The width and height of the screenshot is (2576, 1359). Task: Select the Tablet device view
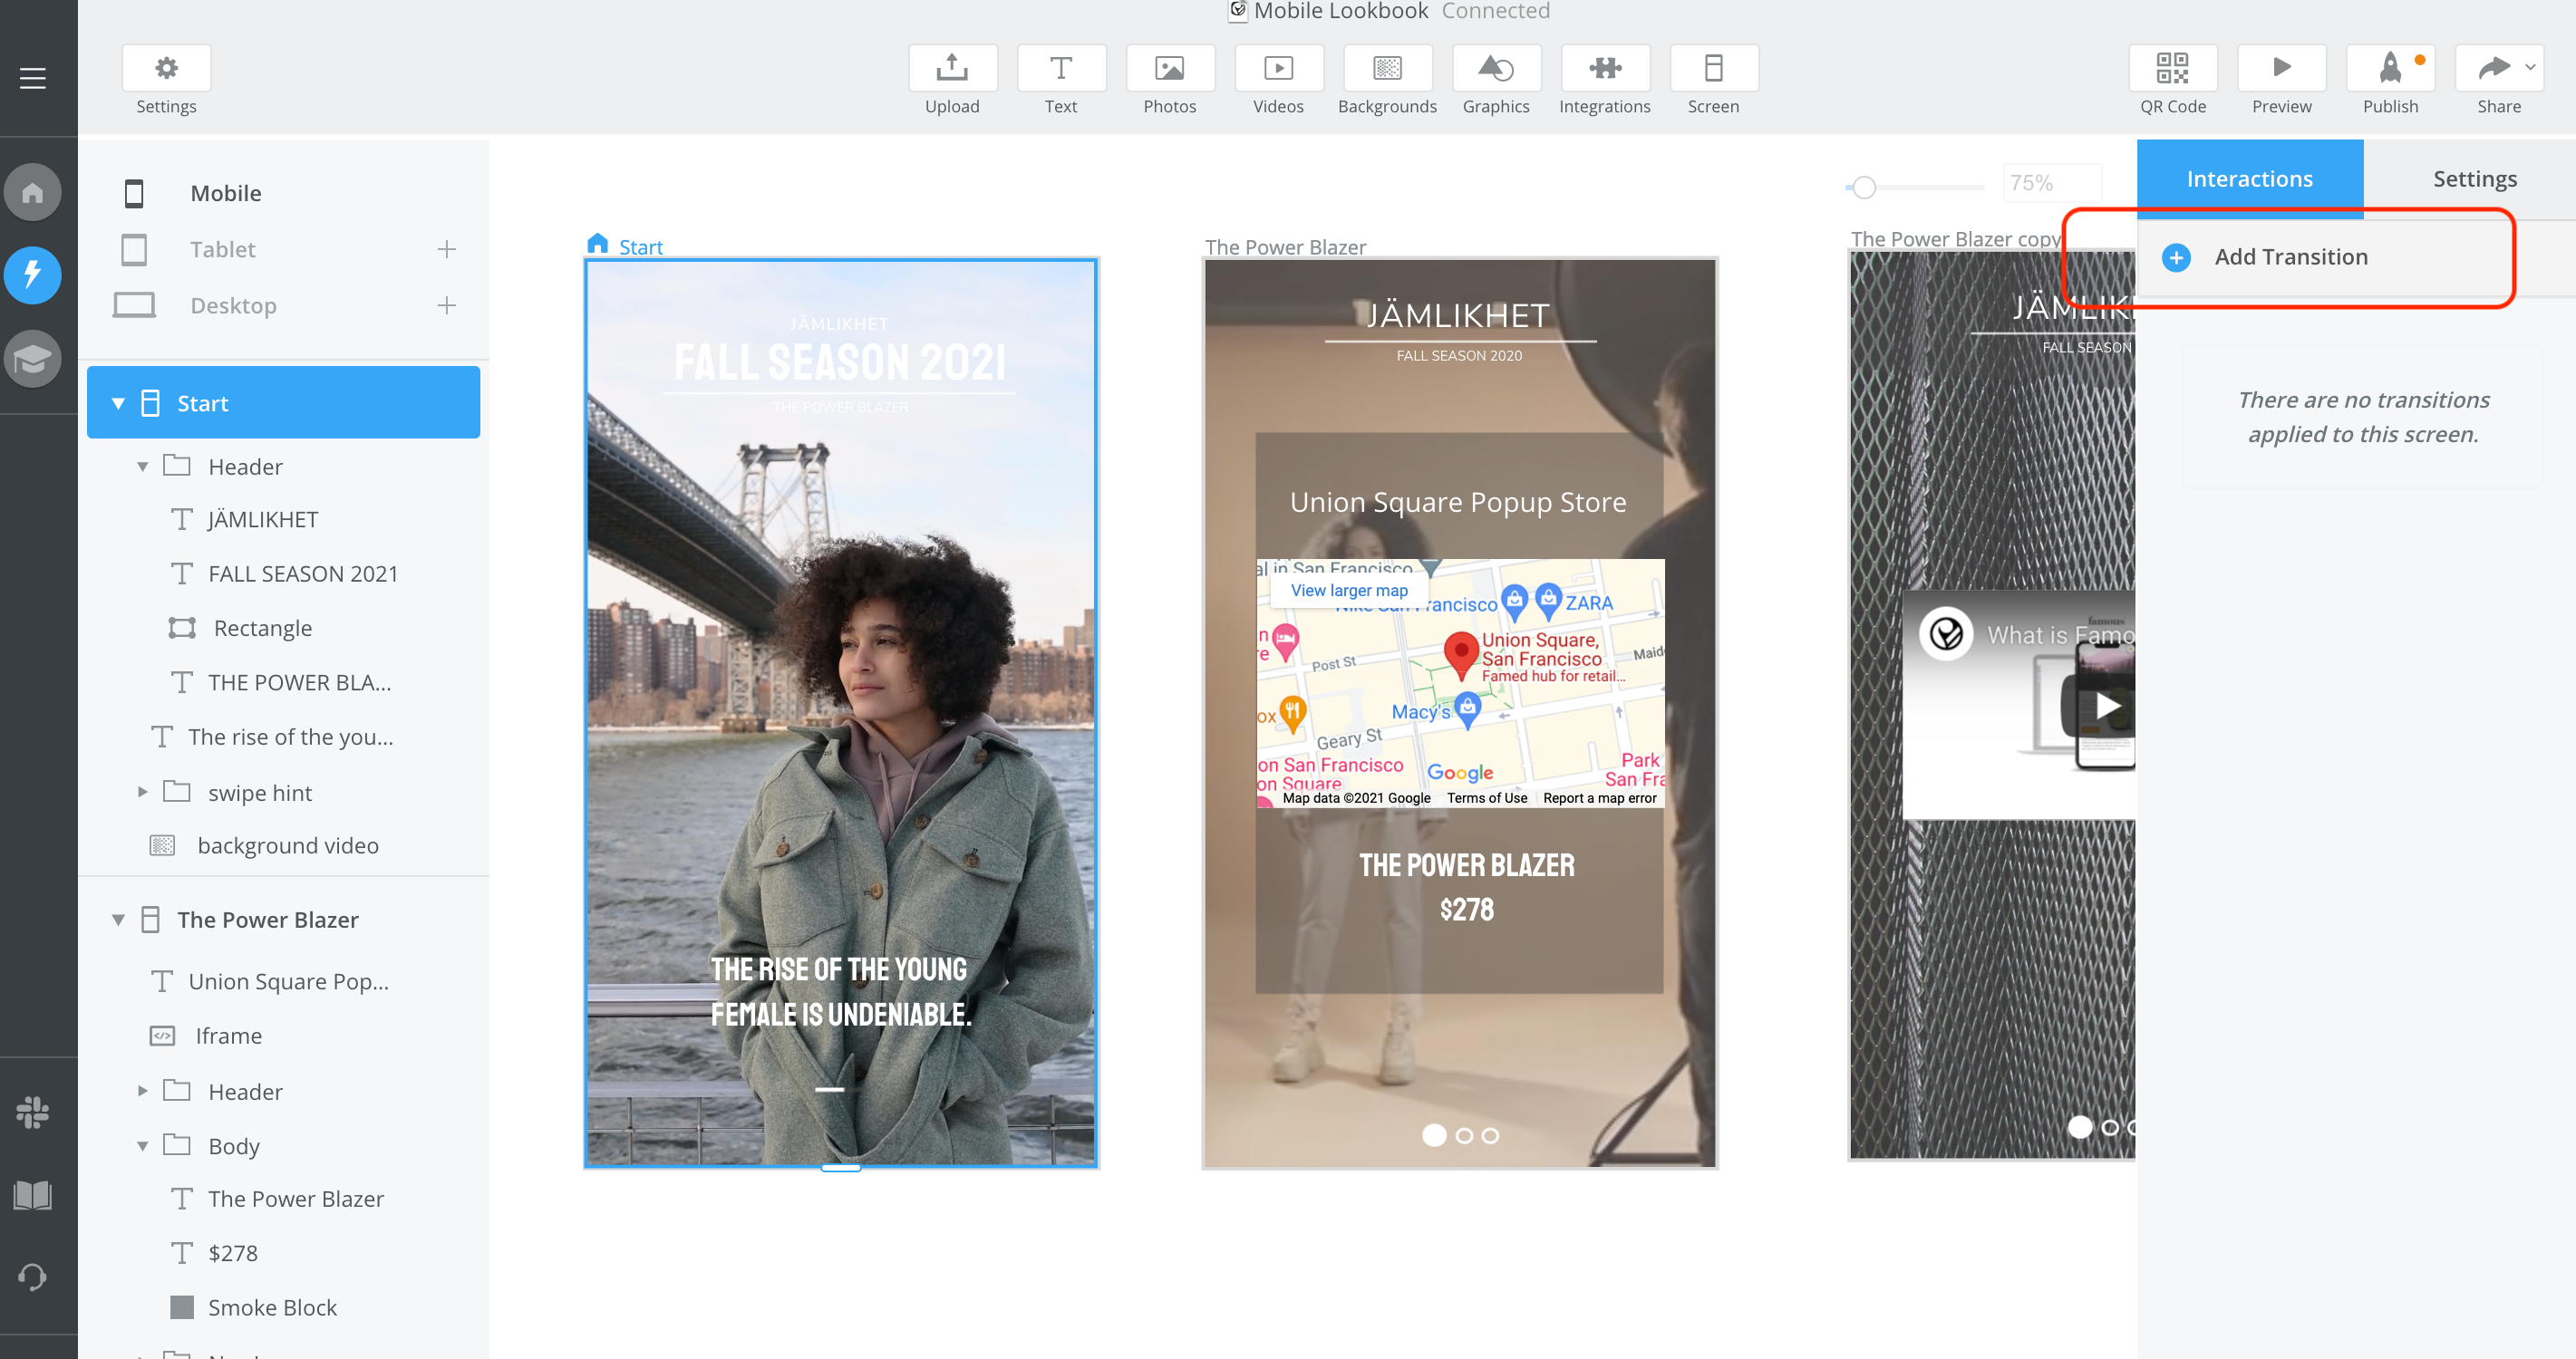[x=222, y=249]
